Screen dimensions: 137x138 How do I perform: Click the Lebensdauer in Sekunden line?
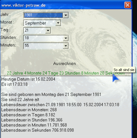(x=37, y=130)
